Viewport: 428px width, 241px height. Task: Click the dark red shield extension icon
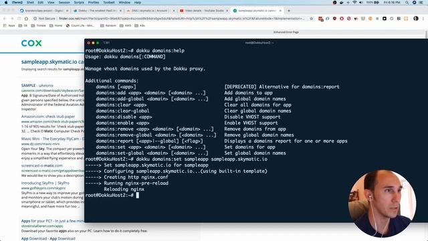[x=334, y=19]
